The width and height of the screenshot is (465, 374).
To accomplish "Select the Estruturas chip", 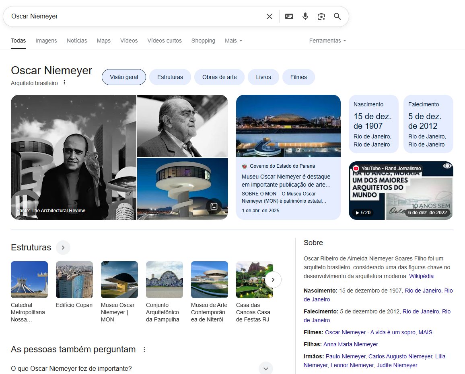I will [170, 77].
